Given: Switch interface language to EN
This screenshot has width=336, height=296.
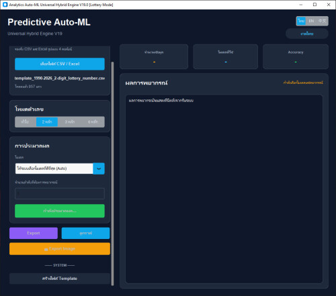Looking at the screenshot, I should tap(311, 21).
